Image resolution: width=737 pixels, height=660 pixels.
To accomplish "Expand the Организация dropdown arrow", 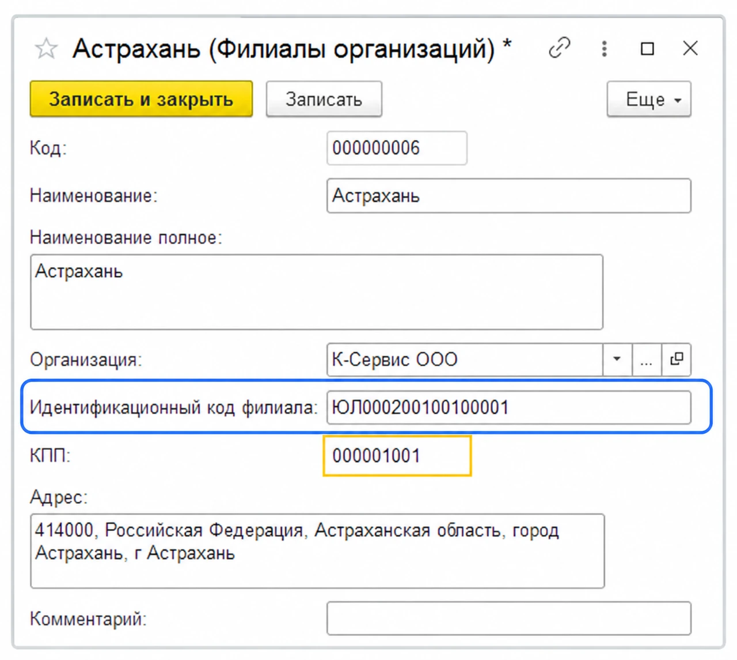I will [617, 360].
